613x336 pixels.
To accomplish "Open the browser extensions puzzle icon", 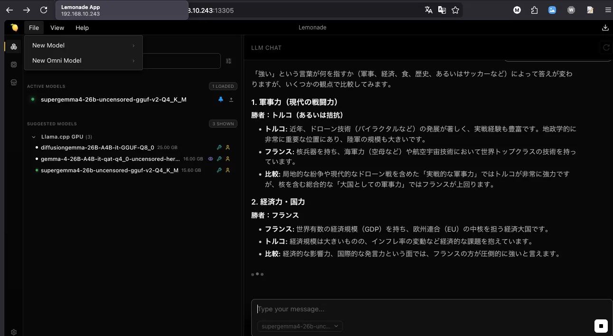I will pos(534,10).
